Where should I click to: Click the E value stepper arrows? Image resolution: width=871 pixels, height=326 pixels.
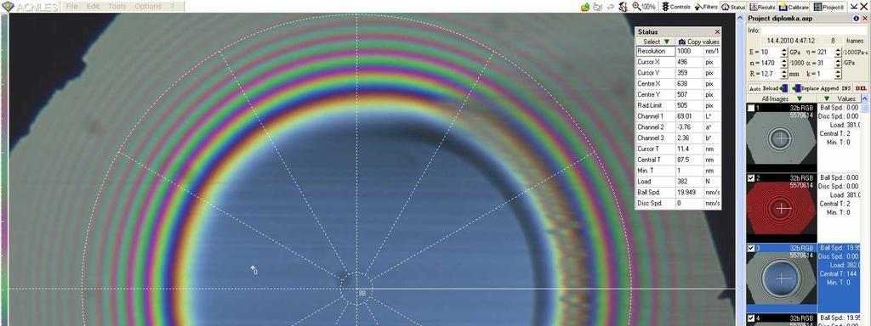[x=783, y=52]
